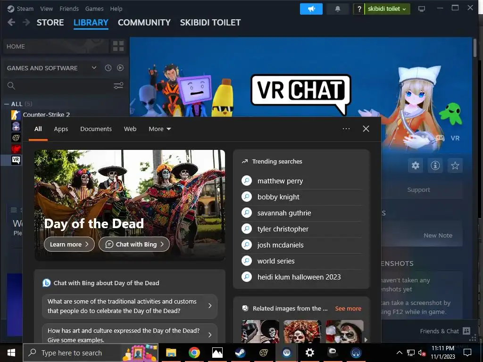Viewport: 483px width, 362px height.
Task: Click the Type here to search box
Action: 91,353
